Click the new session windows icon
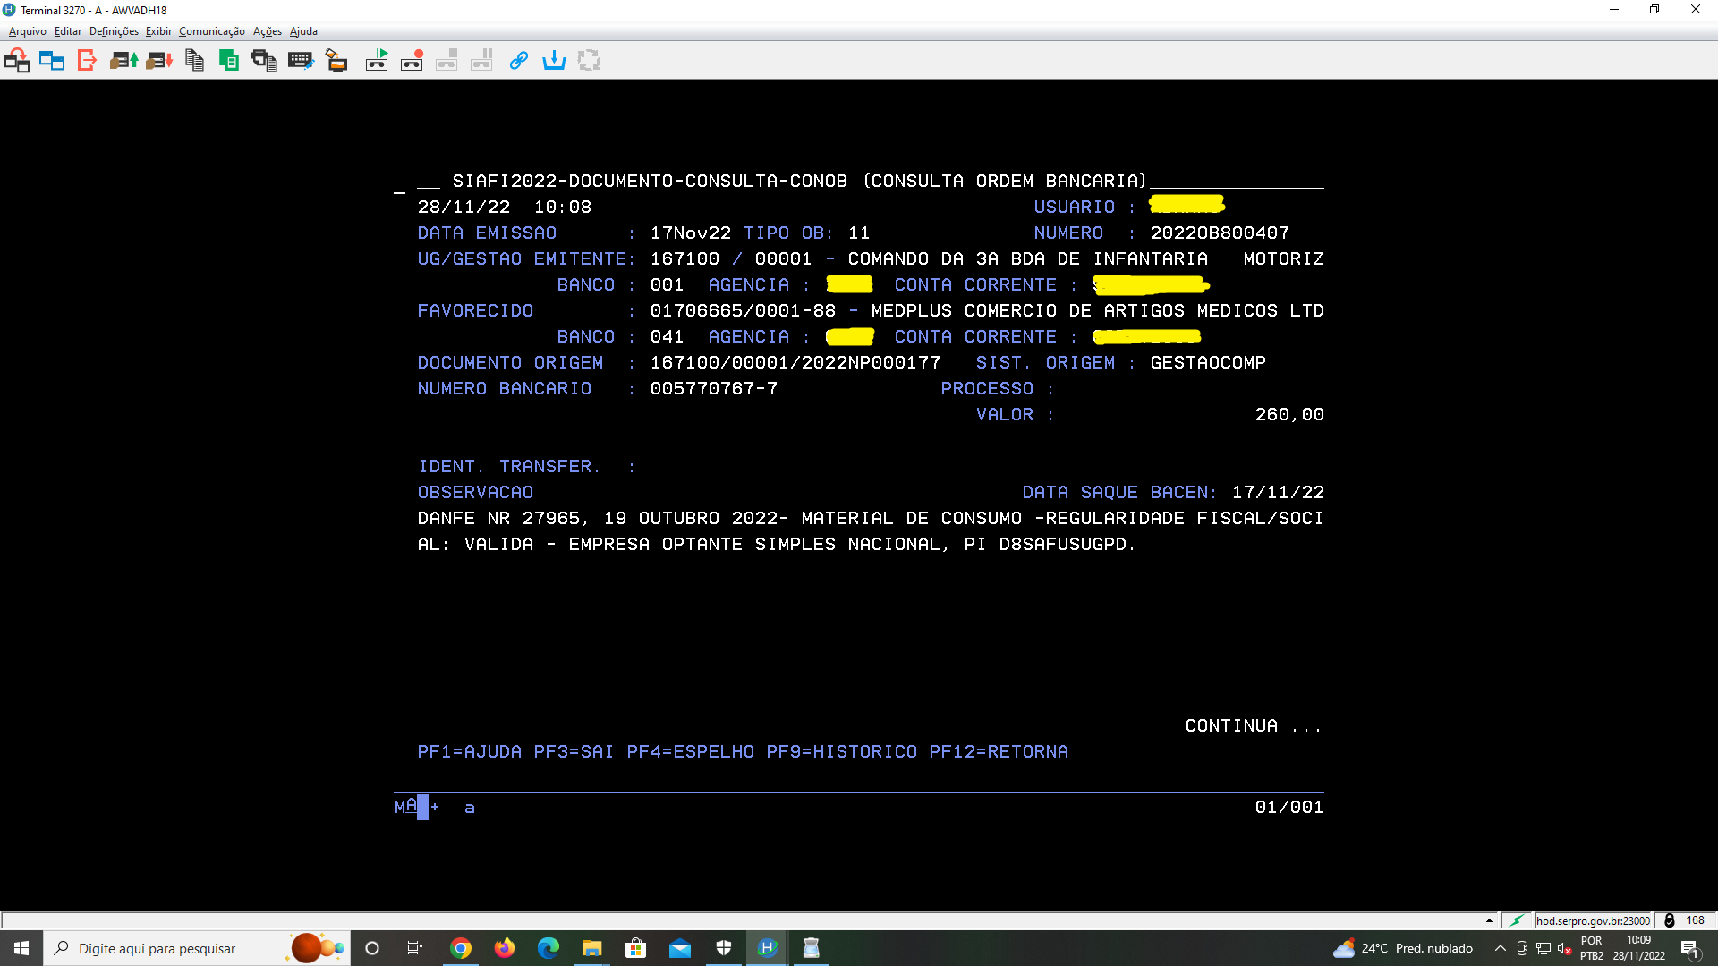The height and width of the screenshot is (966, 1718). tap(52, 61)
